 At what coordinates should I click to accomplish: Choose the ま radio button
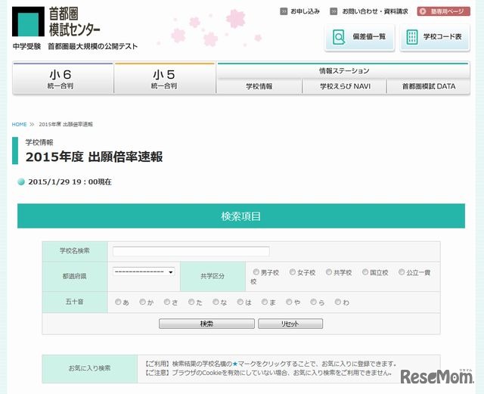[x=265, y=302]
